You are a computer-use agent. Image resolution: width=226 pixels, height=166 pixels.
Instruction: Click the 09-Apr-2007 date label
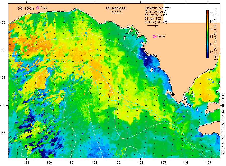point(117,8)
